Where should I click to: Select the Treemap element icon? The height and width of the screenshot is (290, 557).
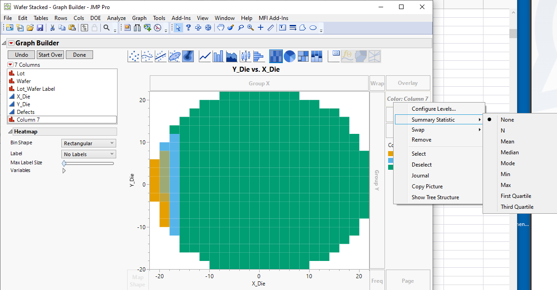click(303, 56)
